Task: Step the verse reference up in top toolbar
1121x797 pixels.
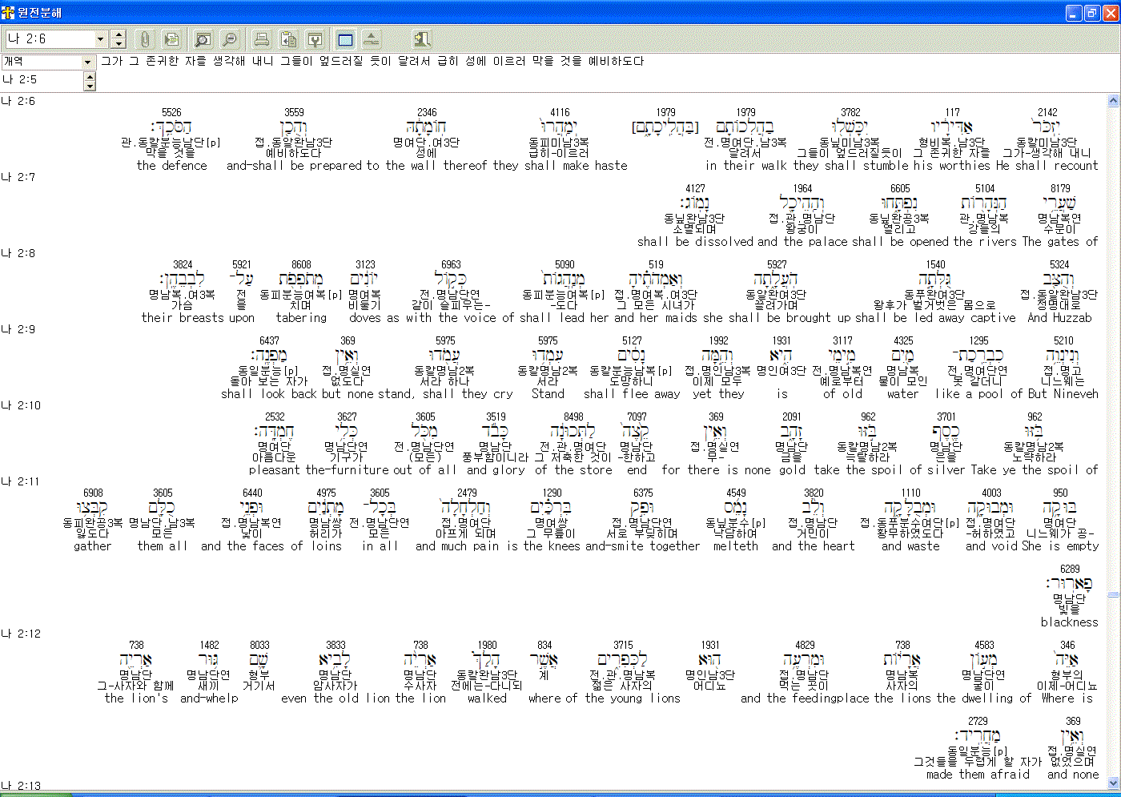Action: pyautogui.click(x=119, y=34)
